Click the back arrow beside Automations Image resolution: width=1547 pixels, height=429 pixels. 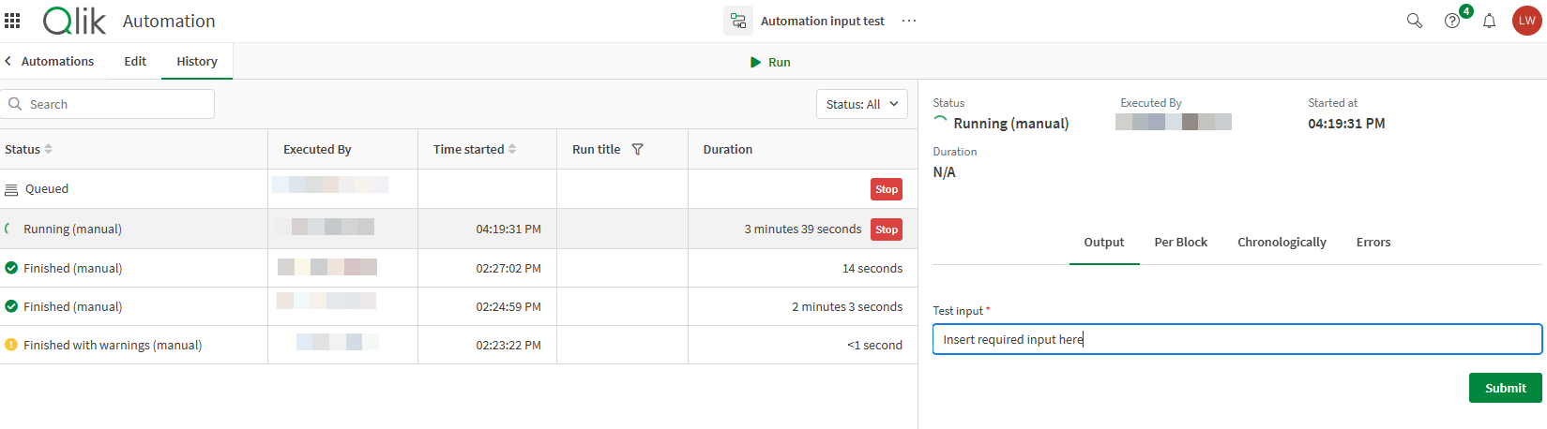(x=8, y=61)
